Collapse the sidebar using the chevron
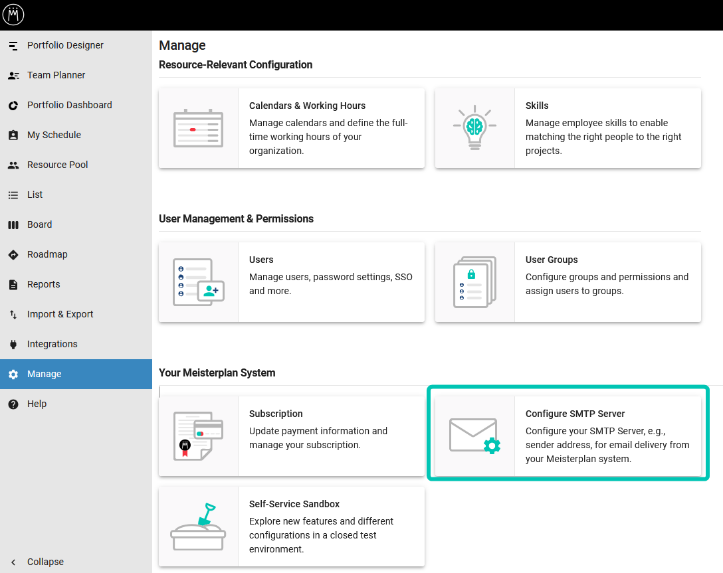The height and width of the screenshot is (573, 723). [13, 562]
